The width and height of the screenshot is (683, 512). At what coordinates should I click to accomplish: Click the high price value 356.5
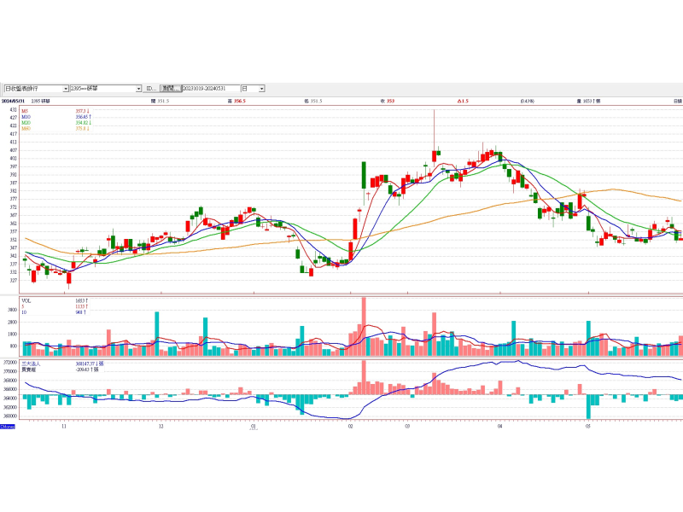pos(240,101)
